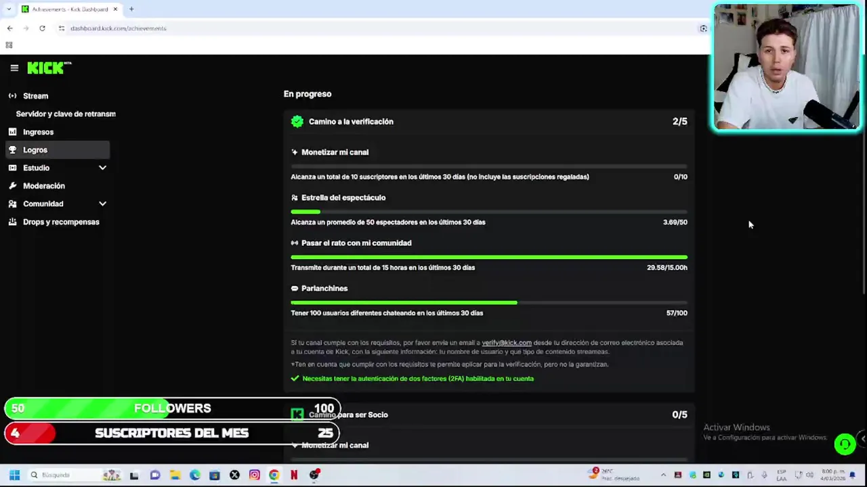Click the Stream broadcast icon in sidebar
The image size is (867, 487).
(12, 96)
